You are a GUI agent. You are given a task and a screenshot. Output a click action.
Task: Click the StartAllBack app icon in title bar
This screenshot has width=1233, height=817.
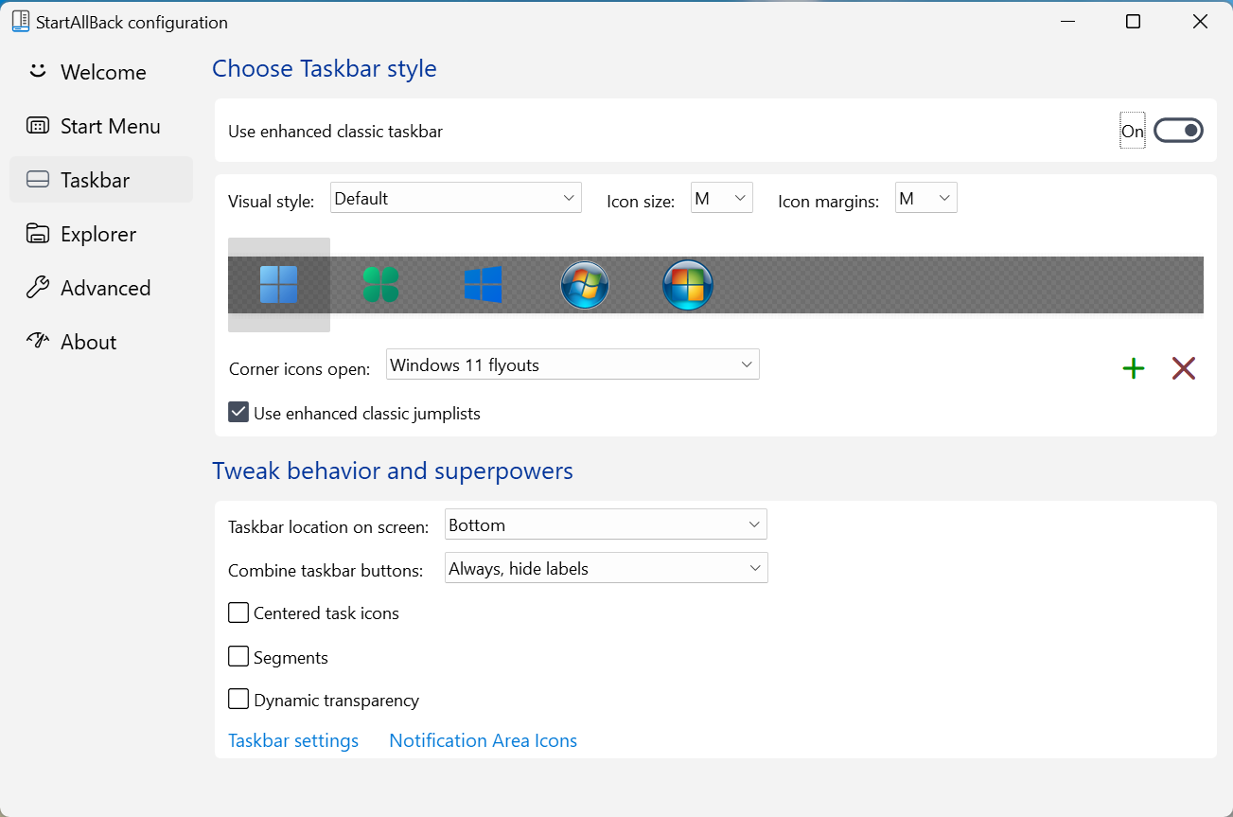pyautogui.click(x=21, y=21)
